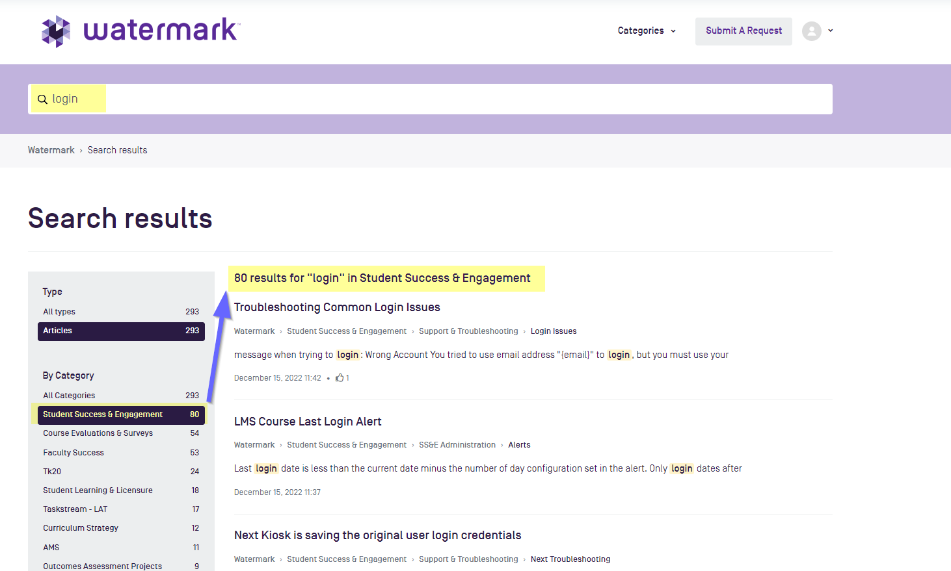
Task: Click Watermark breadcrumb in first result
Action: pyautogui.click(x=254, y=331)
